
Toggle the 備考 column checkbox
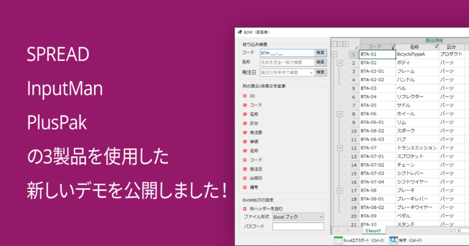(x=245, y=187)
